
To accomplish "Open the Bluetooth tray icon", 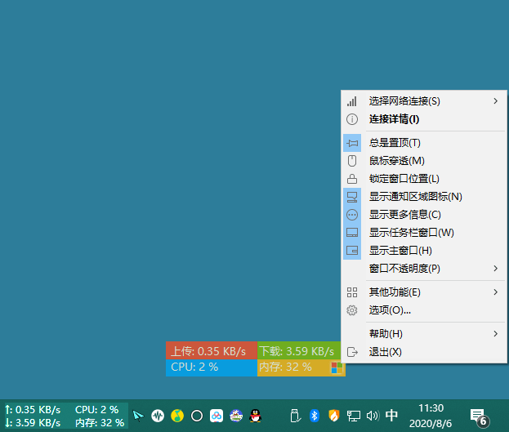I will point(314,415).
